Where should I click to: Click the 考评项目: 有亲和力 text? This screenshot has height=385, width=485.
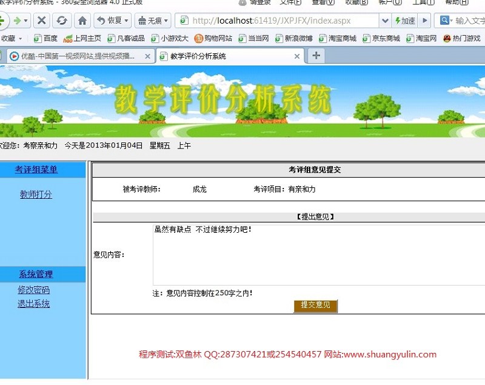tap(284, 189)
